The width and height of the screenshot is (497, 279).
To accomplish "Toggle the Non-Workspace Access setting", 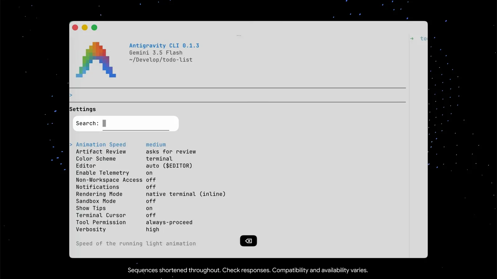I will 116,180.
